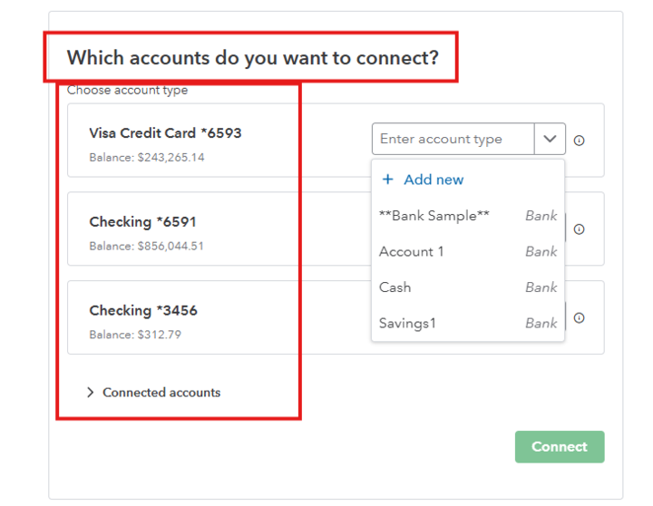Click the 'Choose account type' label

127,90
